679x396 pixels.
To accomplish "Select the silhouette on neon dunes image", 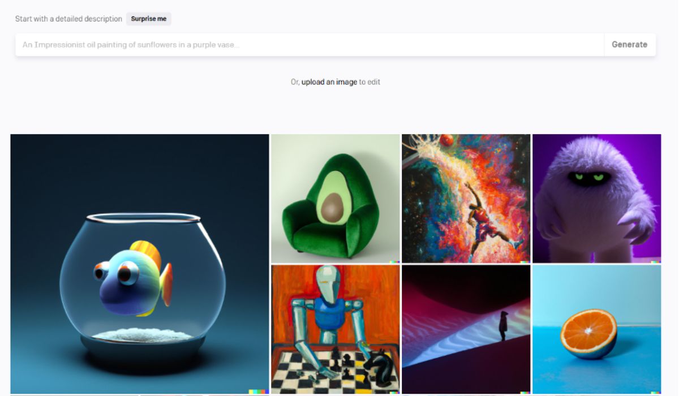I will pyautogui.click(x=466, y=329).
